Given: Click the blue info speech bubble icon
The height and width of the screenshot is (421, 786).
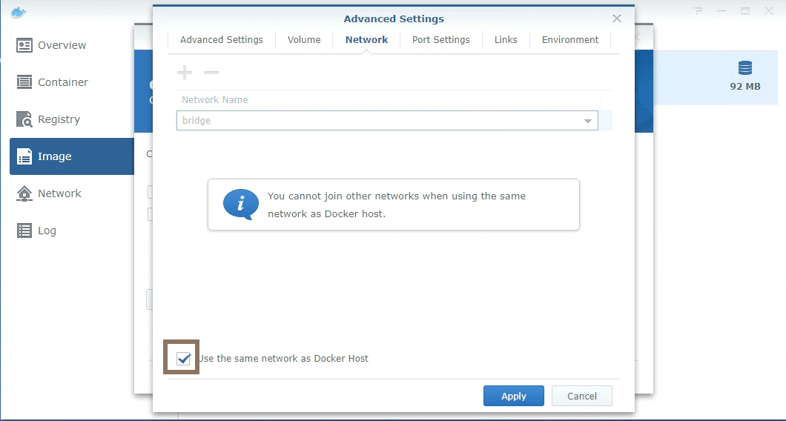Looking at the screenshot, I should click(241, 204).
